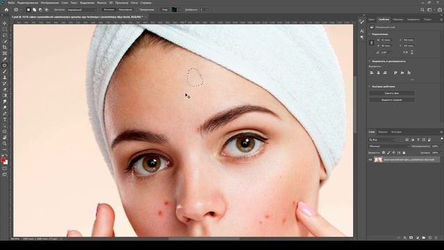Click the Subtract from selection mode icon
Image resolution: width=444 pixels, height=250 pixels.
click(40, 10)
